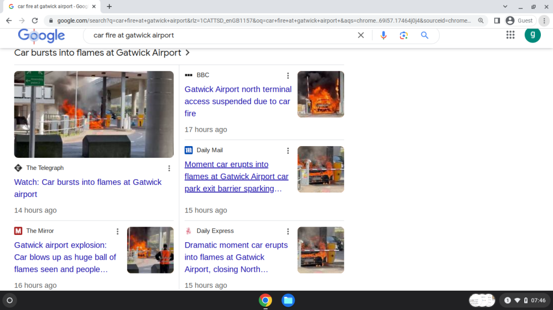Open the Google apps grid
The width and height of the screenshot is (553, 310).
510,35
